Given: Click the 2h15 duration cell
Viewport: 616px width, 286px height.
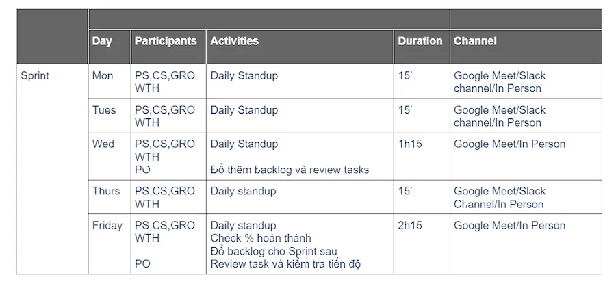Looking at the screenshot, I should pos(422,244).
